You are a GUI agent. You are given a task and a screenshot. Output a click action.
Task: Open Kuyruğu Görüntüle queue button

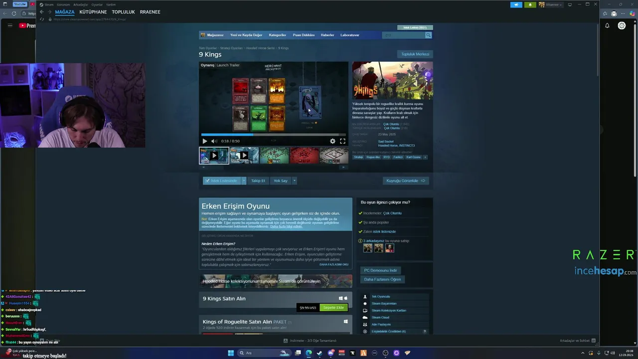click(406, 180)
